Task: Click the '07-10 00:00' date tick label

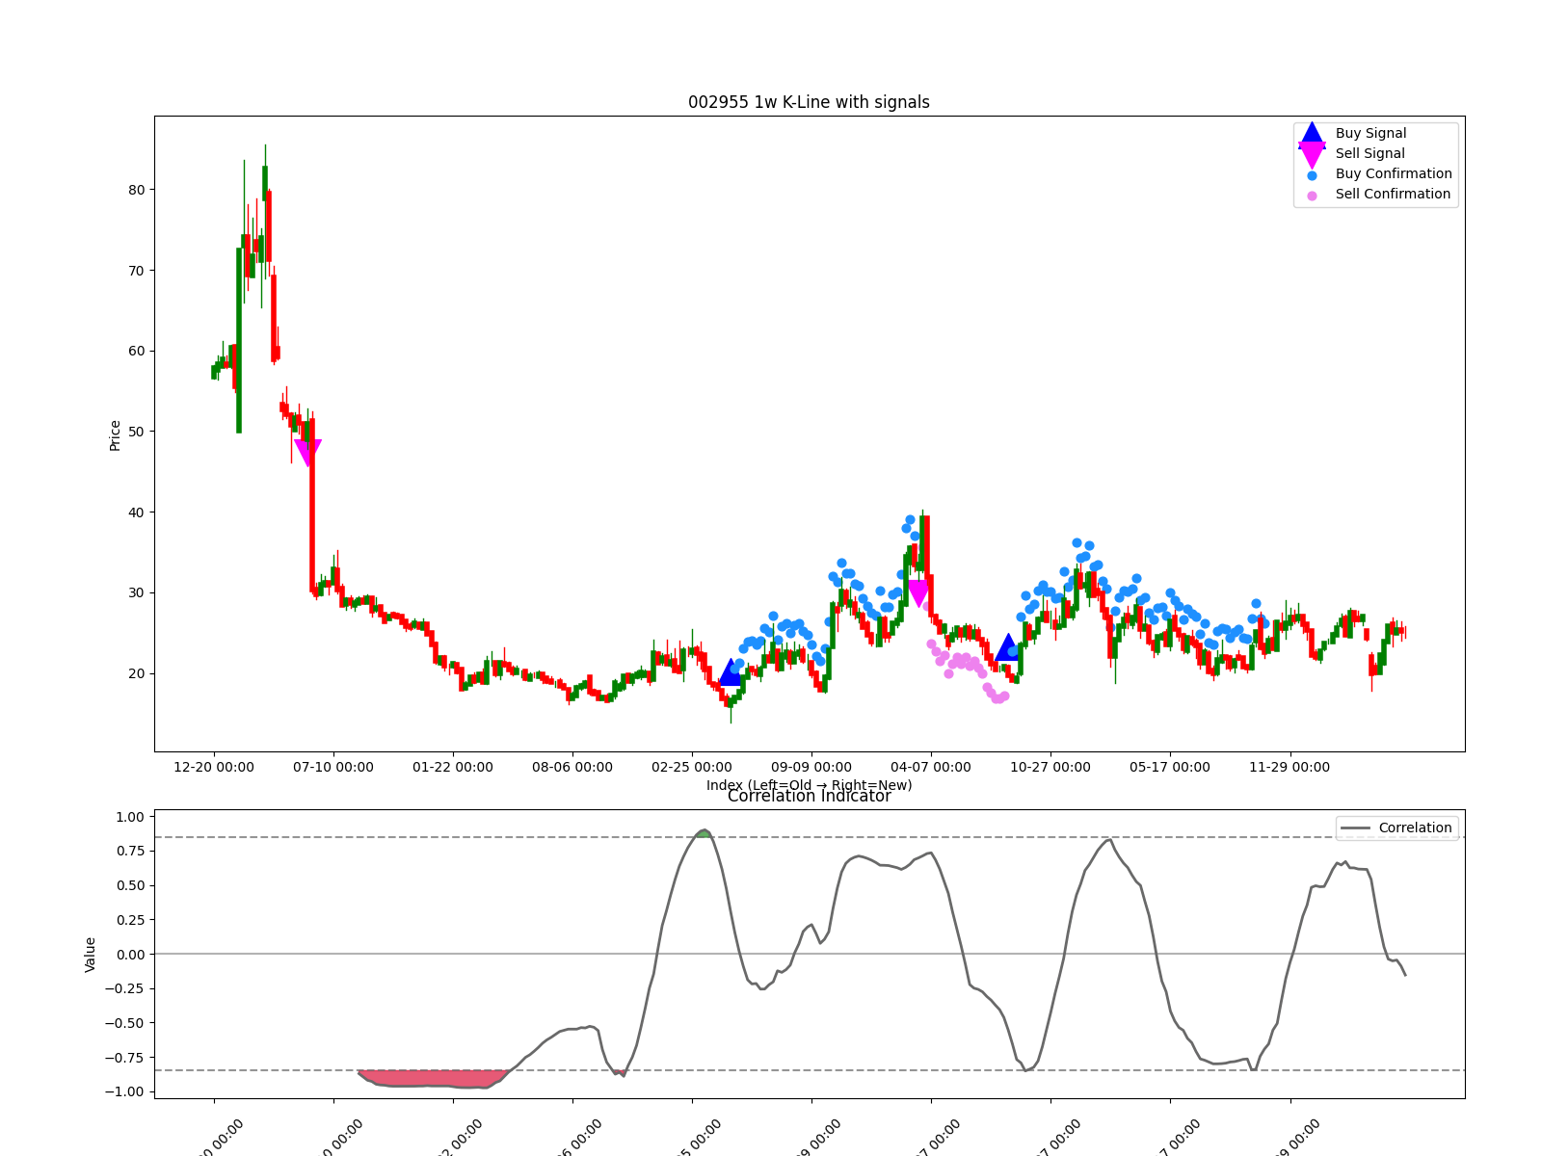Action: point(333,767)
